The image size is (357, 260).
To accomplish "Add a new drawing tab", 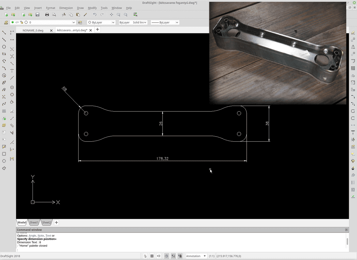I will pyautogui.click(x=97, y=30).
